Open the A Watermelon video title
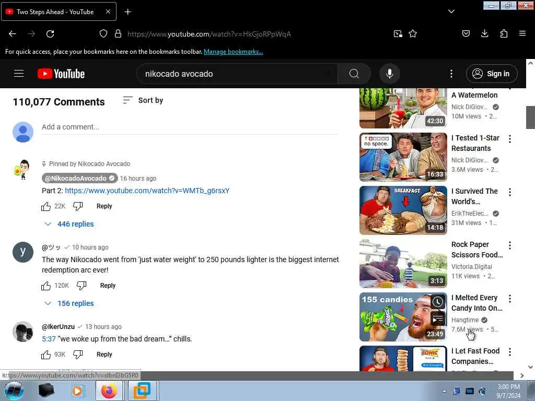 point(474,95)
